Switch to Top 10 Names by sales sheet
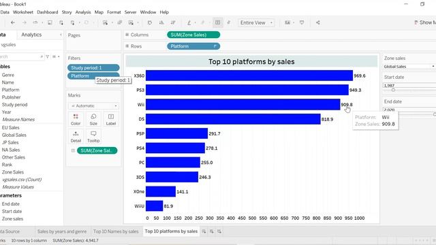This screenshot has width=436, height=245. (116, 231)
